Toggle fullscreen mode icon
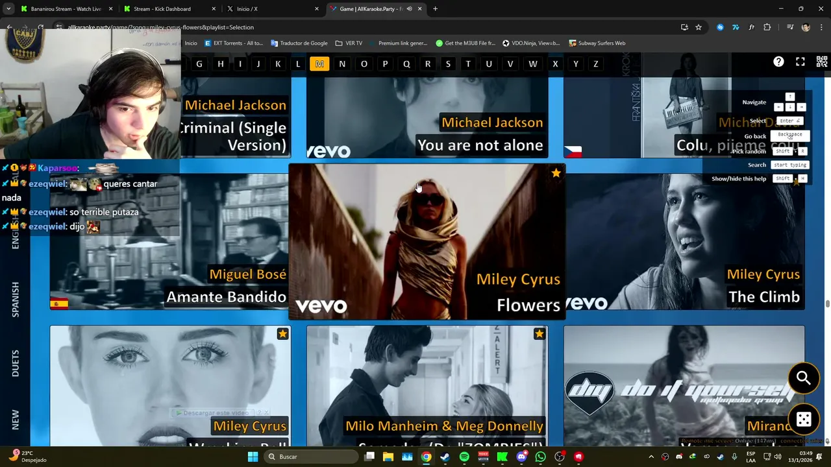 (x=800, y=62)
